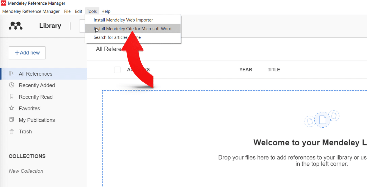Tick the select-all checkbox in table header

(x=117, y=70)
